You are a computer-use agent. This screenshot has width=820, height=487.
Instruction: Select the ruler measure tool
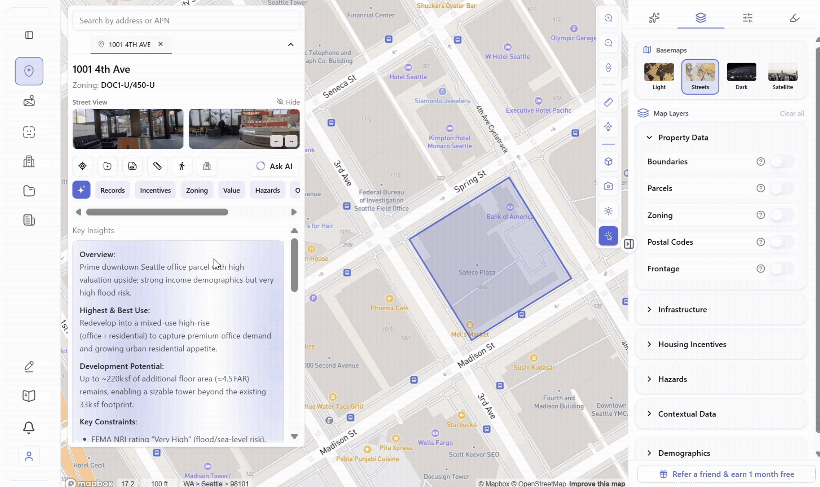[x=608, y=103]
